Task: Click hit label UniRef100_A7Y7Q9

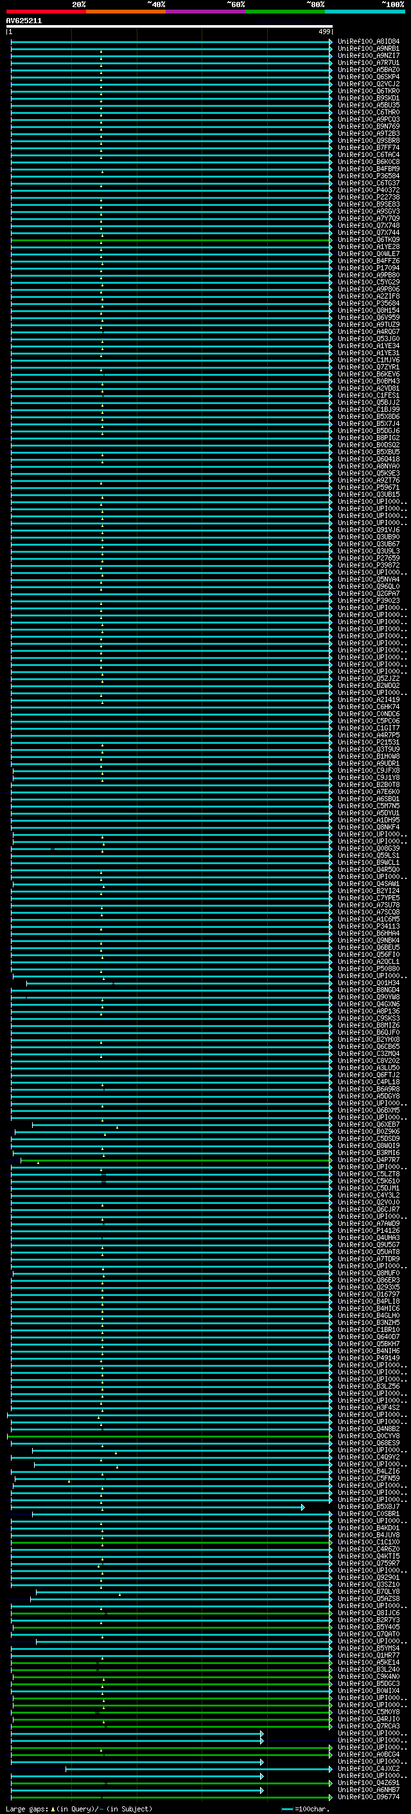Action: (369, 218)
